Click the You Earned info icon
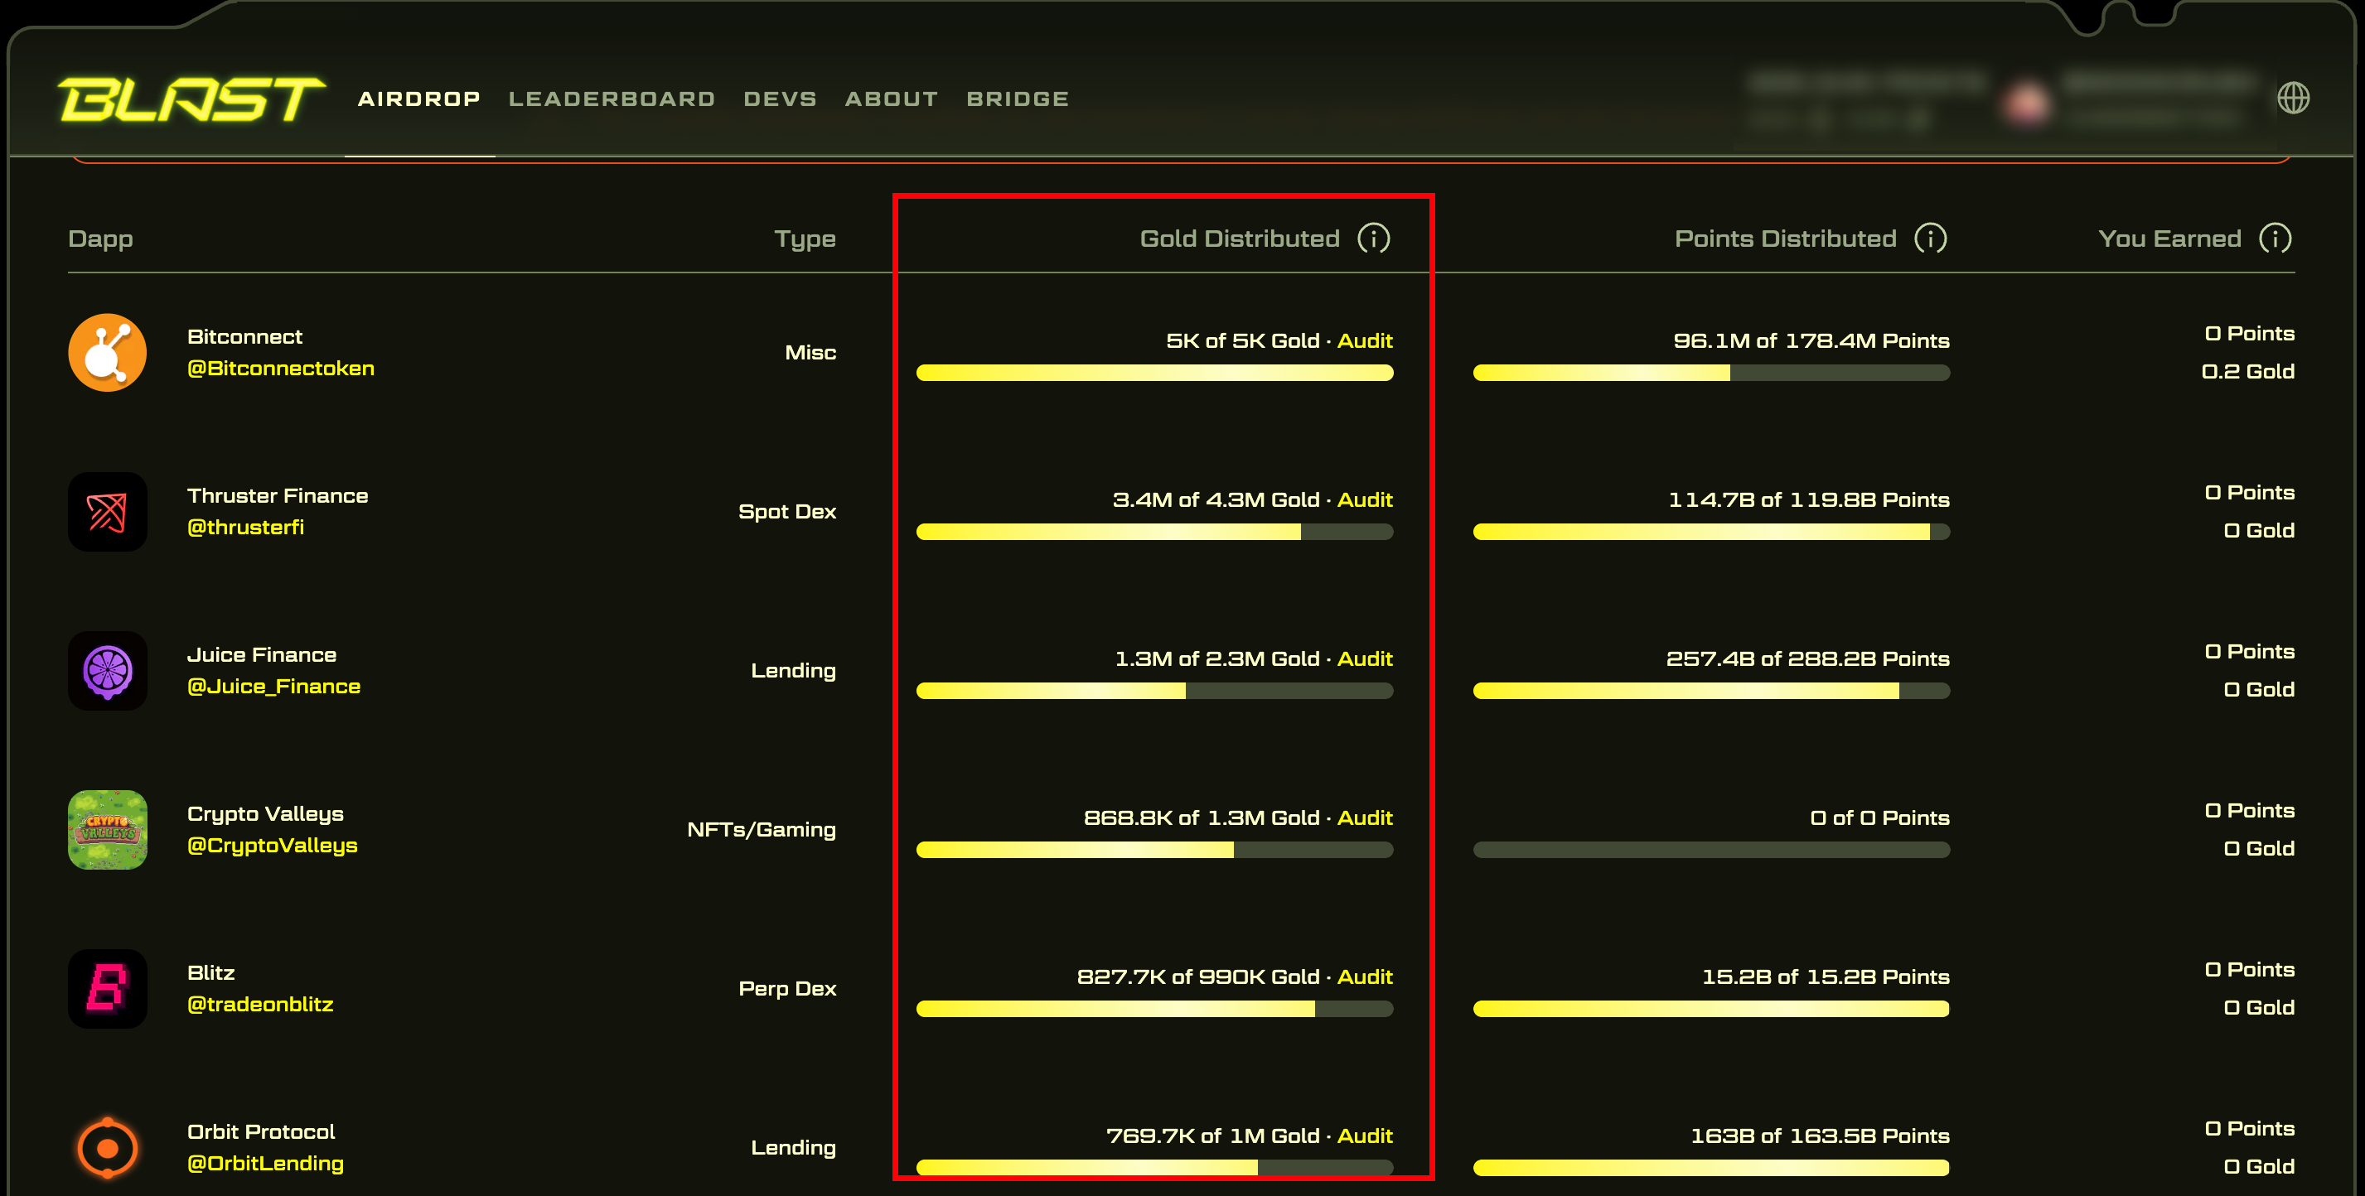Image resolution: width=2365 pixels, height=1196 pixels. tap(2275, 239)
